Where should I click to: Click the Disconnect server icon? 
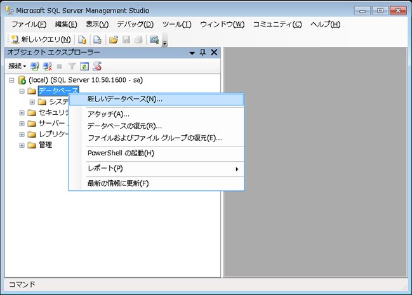point(48,66)
